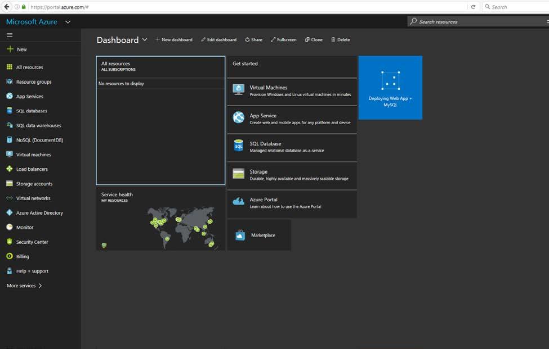Click 'MY RESOURCES' subtitle in Service health
The width and height of the screenshot is (549, 349).
point(114,201)
